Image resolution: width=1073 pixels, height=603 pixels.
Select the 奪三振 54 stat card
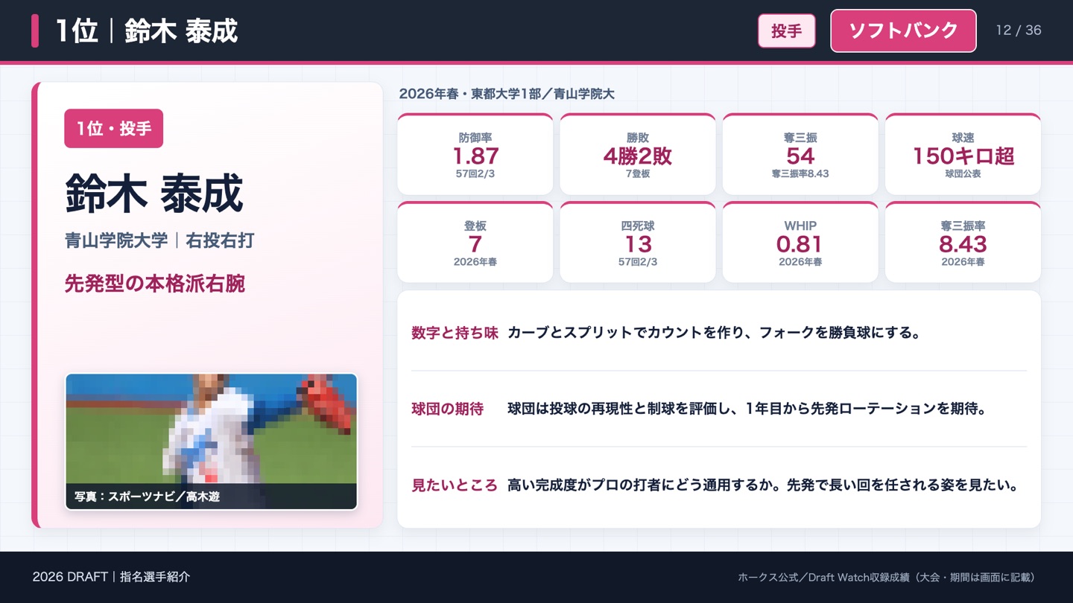[x=800, y=154]
